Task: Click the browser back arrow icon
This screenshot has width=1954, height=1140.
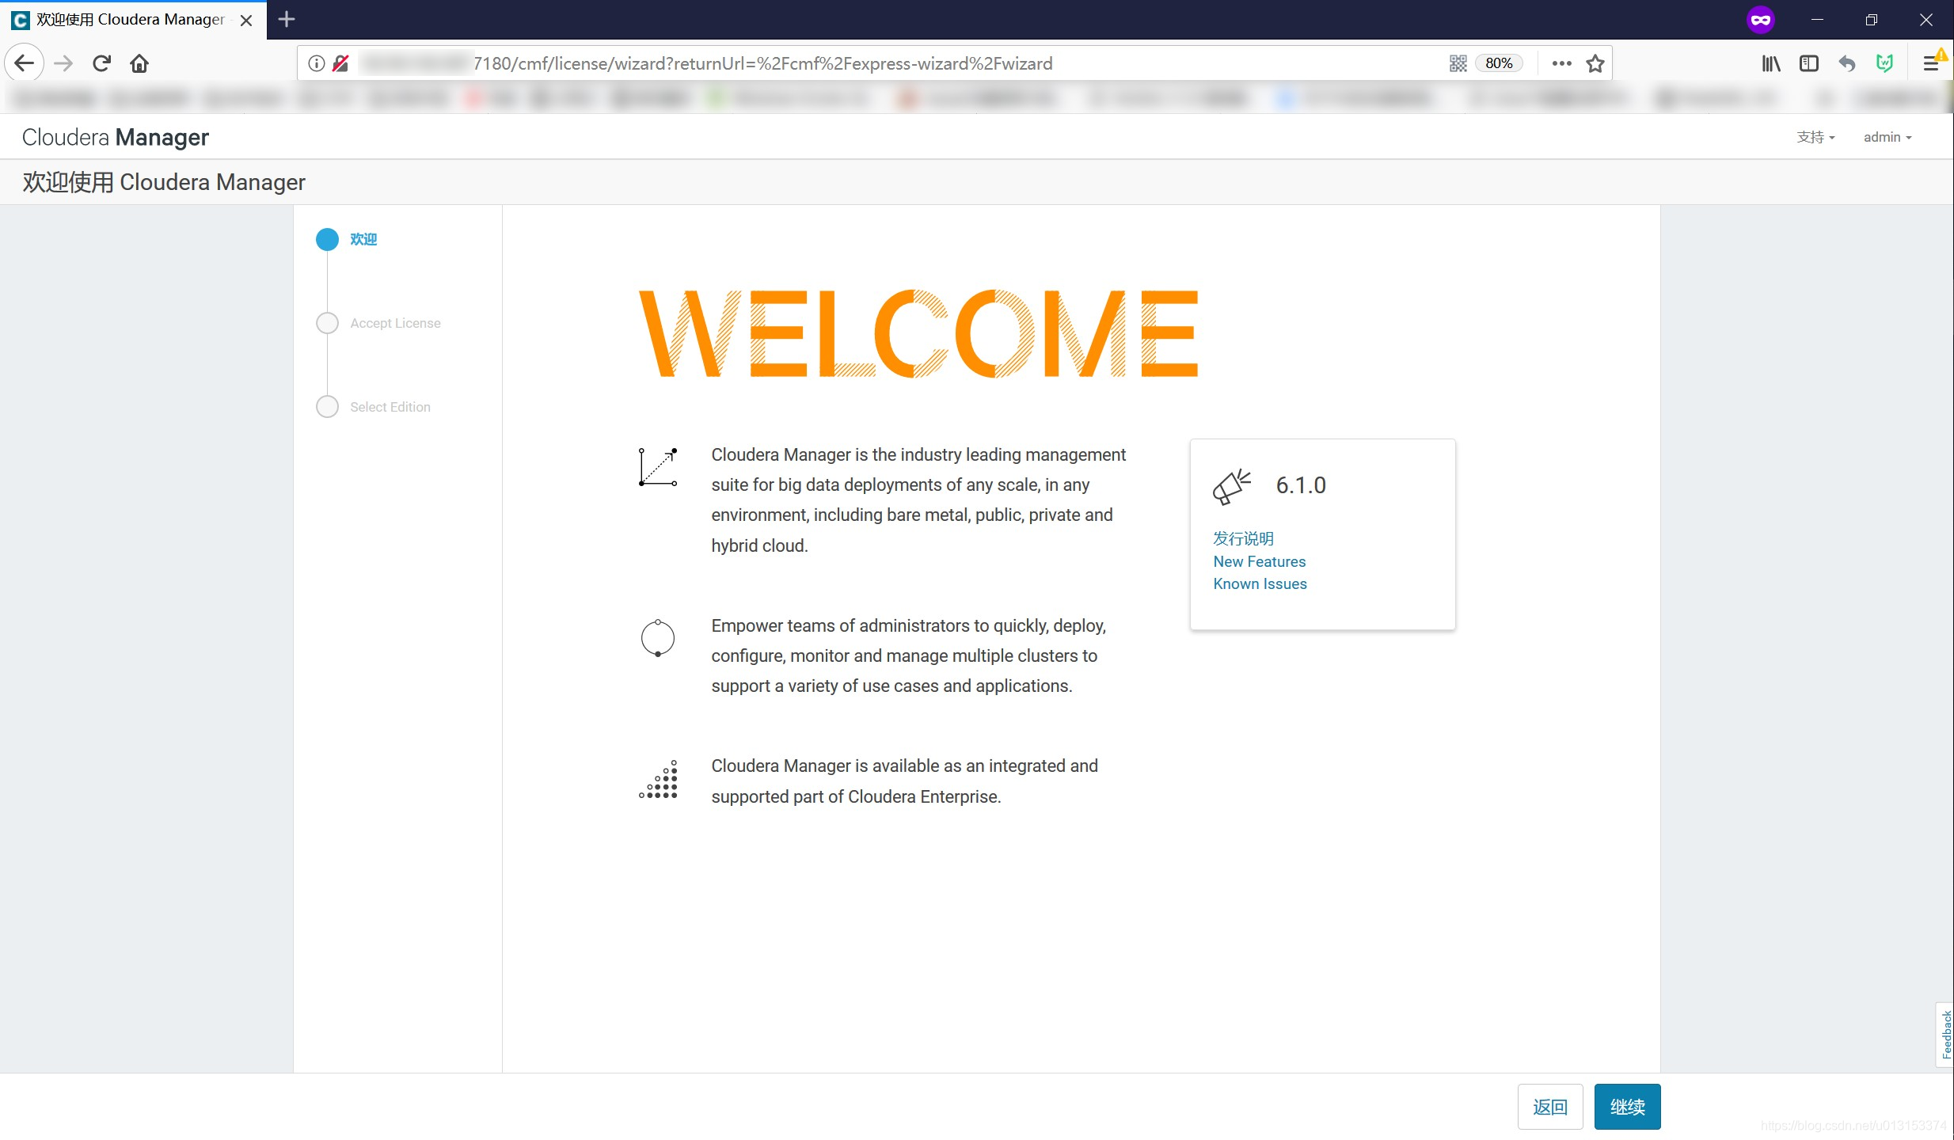Action: (25, 63)
